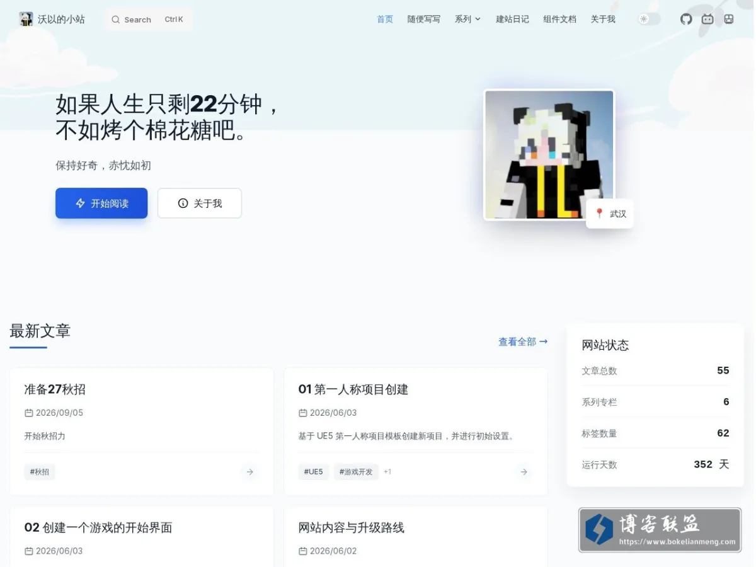Click the red map pin icon

coord(599,214)
